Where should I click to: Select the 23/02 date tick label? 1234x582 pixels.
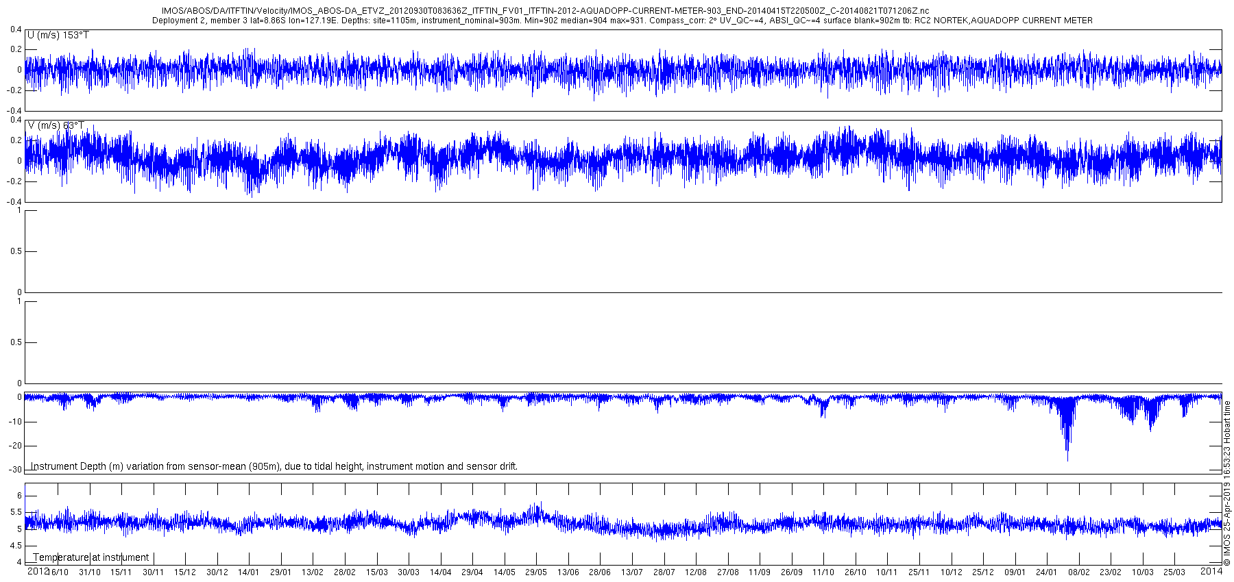coord(1111,572)
